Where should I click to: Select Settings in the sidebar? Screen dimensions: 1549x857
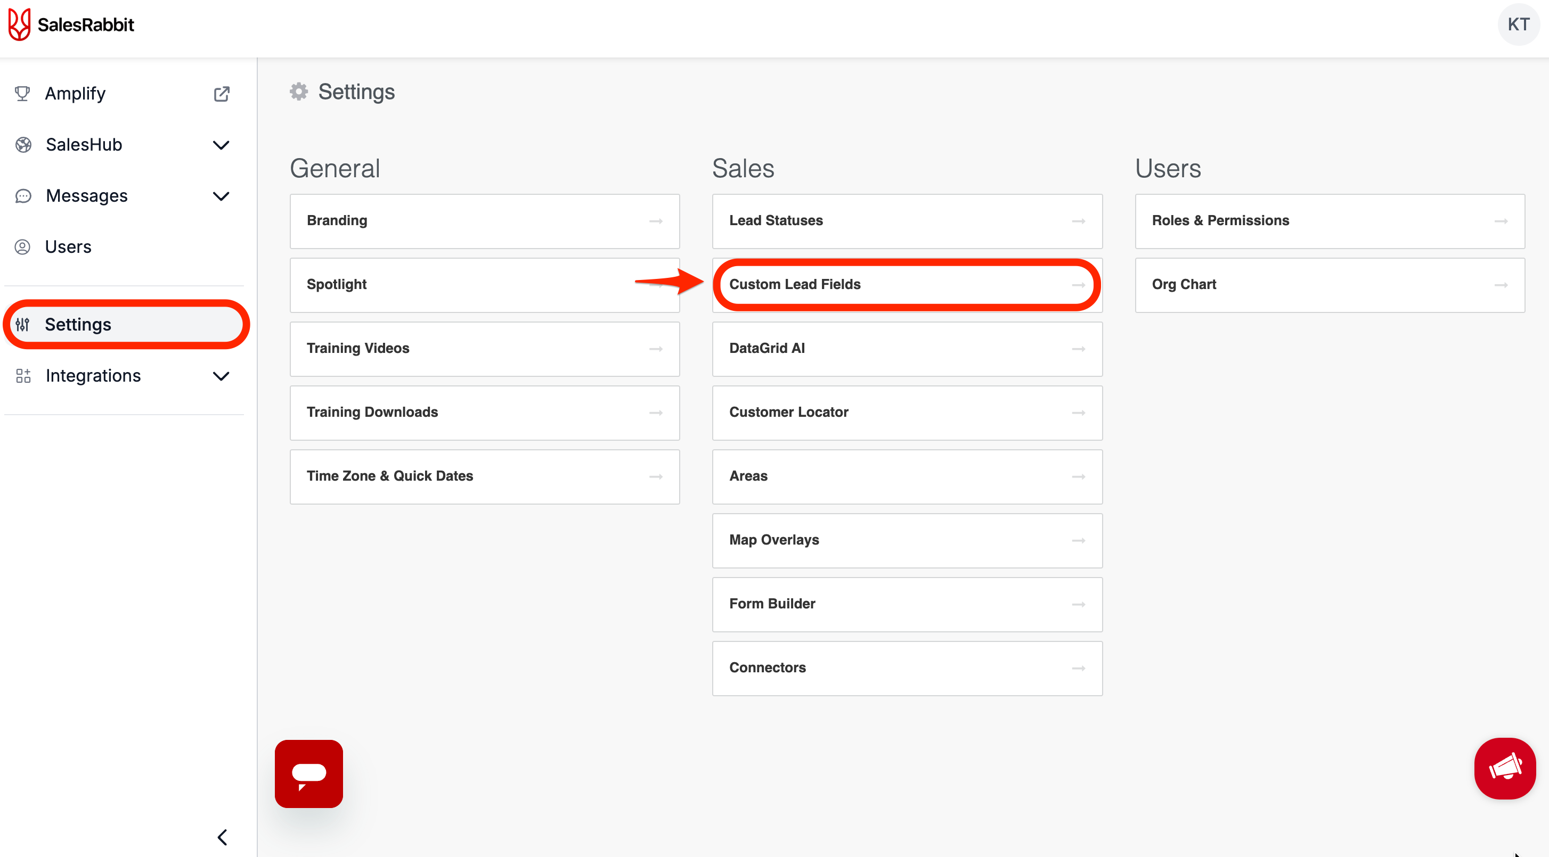coord(126,325)
